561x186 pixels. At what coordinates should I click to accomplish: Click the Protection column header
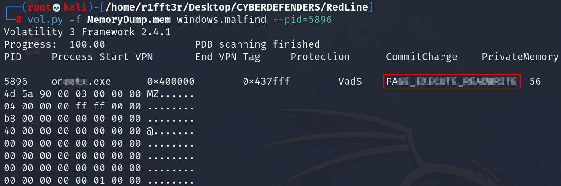320,57
